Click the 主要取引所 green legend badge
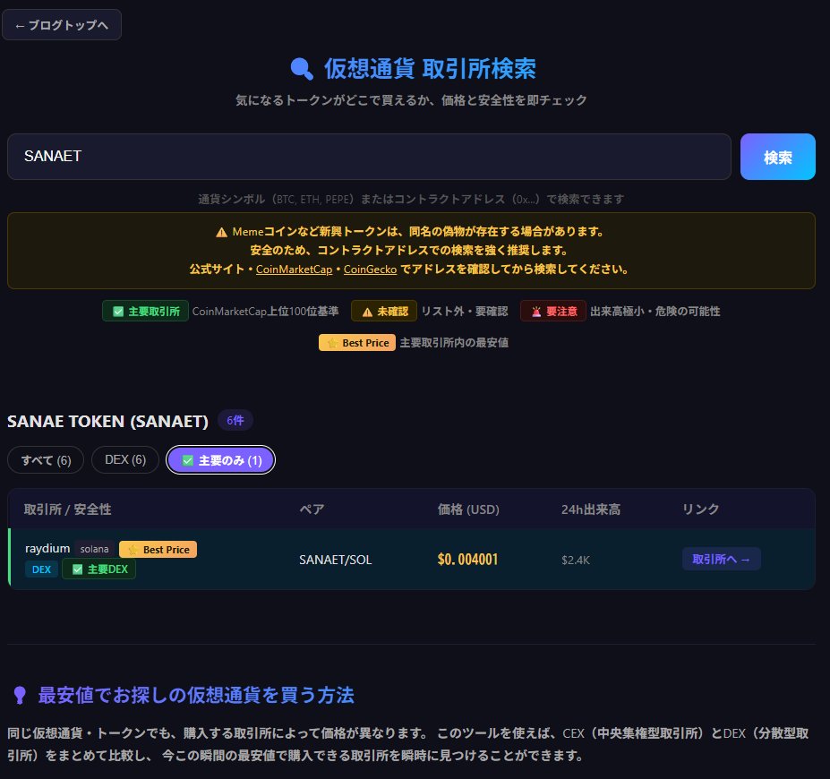The width and height of the screenshot is (830, 779). (x=146, y=312)
